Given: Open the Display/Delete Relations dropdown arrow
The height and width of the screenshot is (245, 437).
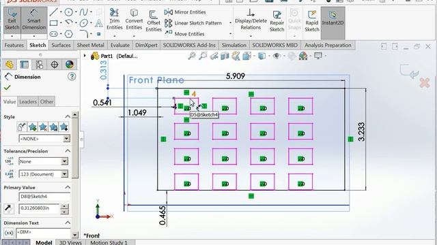Looking at the screenshot, I should (251, 36).
